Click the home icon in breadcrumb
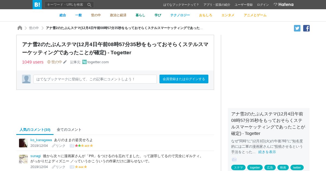Screen dimensions: 326x171 [x=20, y=28]
